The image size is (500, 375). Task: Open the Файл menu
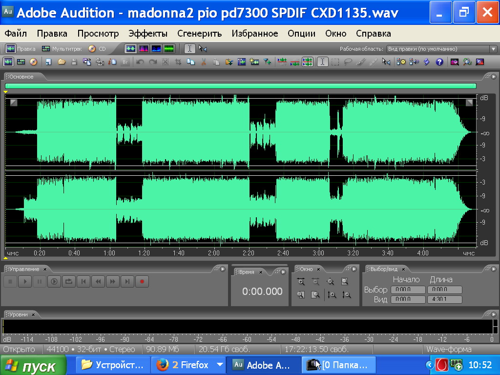[x=16, y=34]
